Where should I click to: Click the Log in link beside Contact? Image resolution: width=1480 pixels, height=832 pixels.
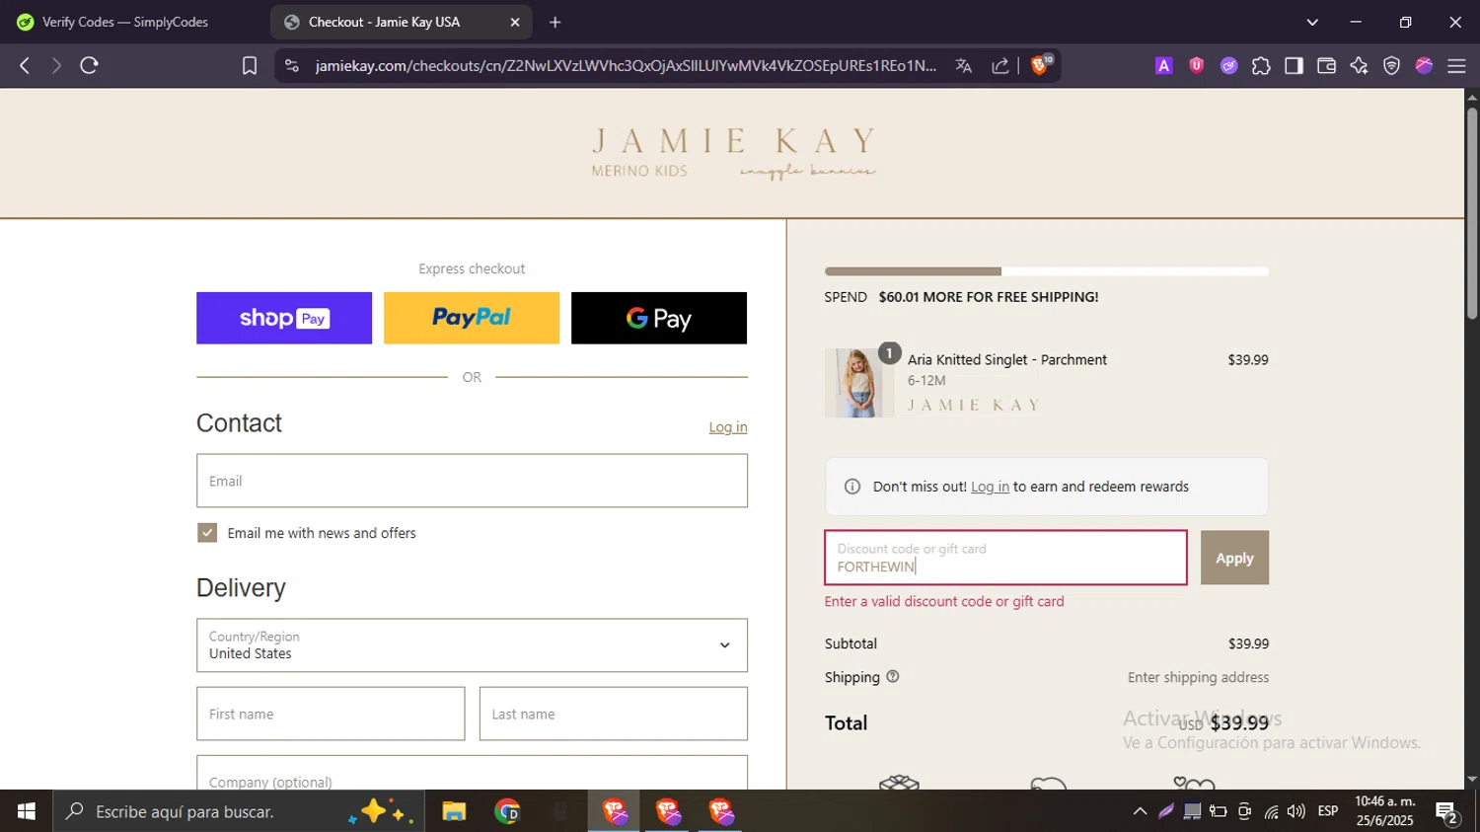(728, 426)
